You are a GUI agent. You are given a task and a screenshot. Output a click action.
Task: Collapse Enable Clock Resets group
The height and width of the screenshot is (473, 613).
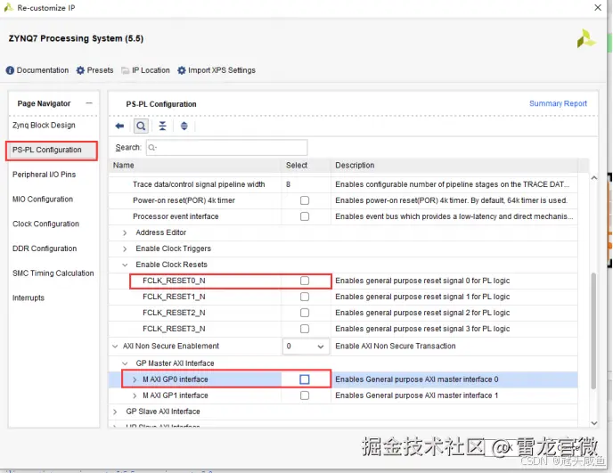125,265
